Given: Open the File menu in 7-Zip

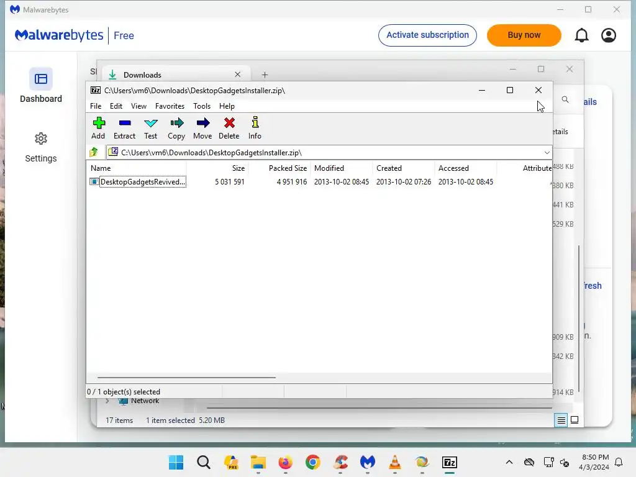Looking at the screenshot, I should [x=96, y=106].
